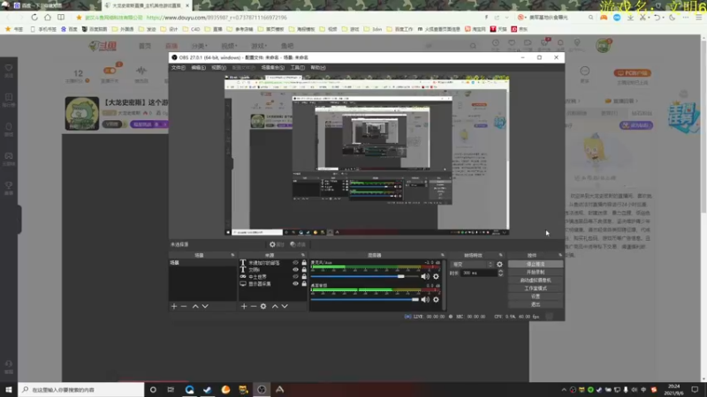This screenshot has height=397, width=707.
Task: Move source down with the Sources panel down arrow
Action: (285, 306)
